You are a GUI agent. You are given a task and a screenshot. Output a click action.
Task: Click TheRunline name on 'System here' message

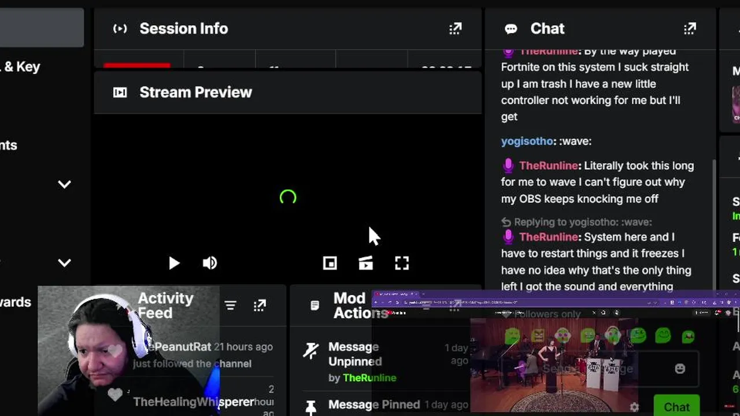pos(549,237)
